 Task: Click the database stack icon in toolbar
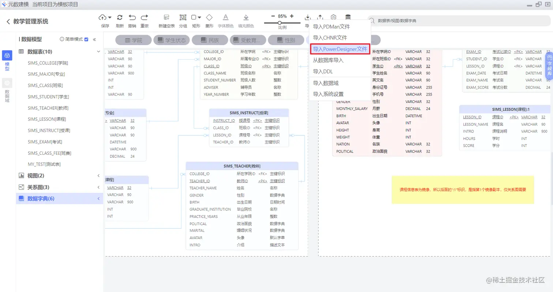(x=348, y=17)
